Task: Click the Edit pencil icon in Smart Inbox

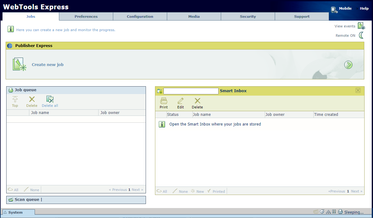Action: 181,101
